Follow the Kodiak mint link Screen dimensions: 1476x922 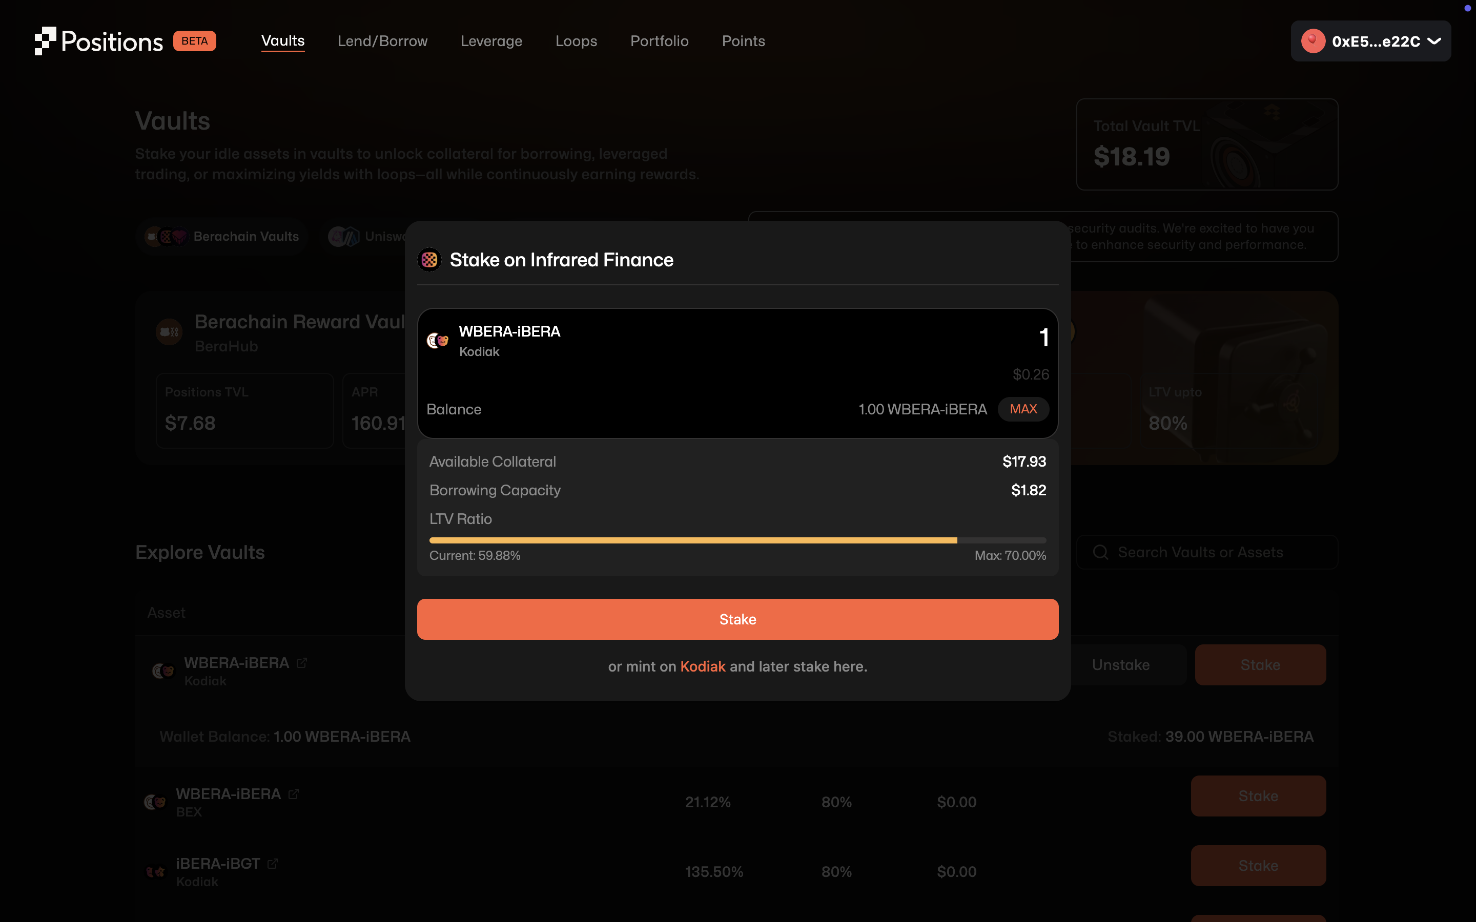[x=703, y=666]
